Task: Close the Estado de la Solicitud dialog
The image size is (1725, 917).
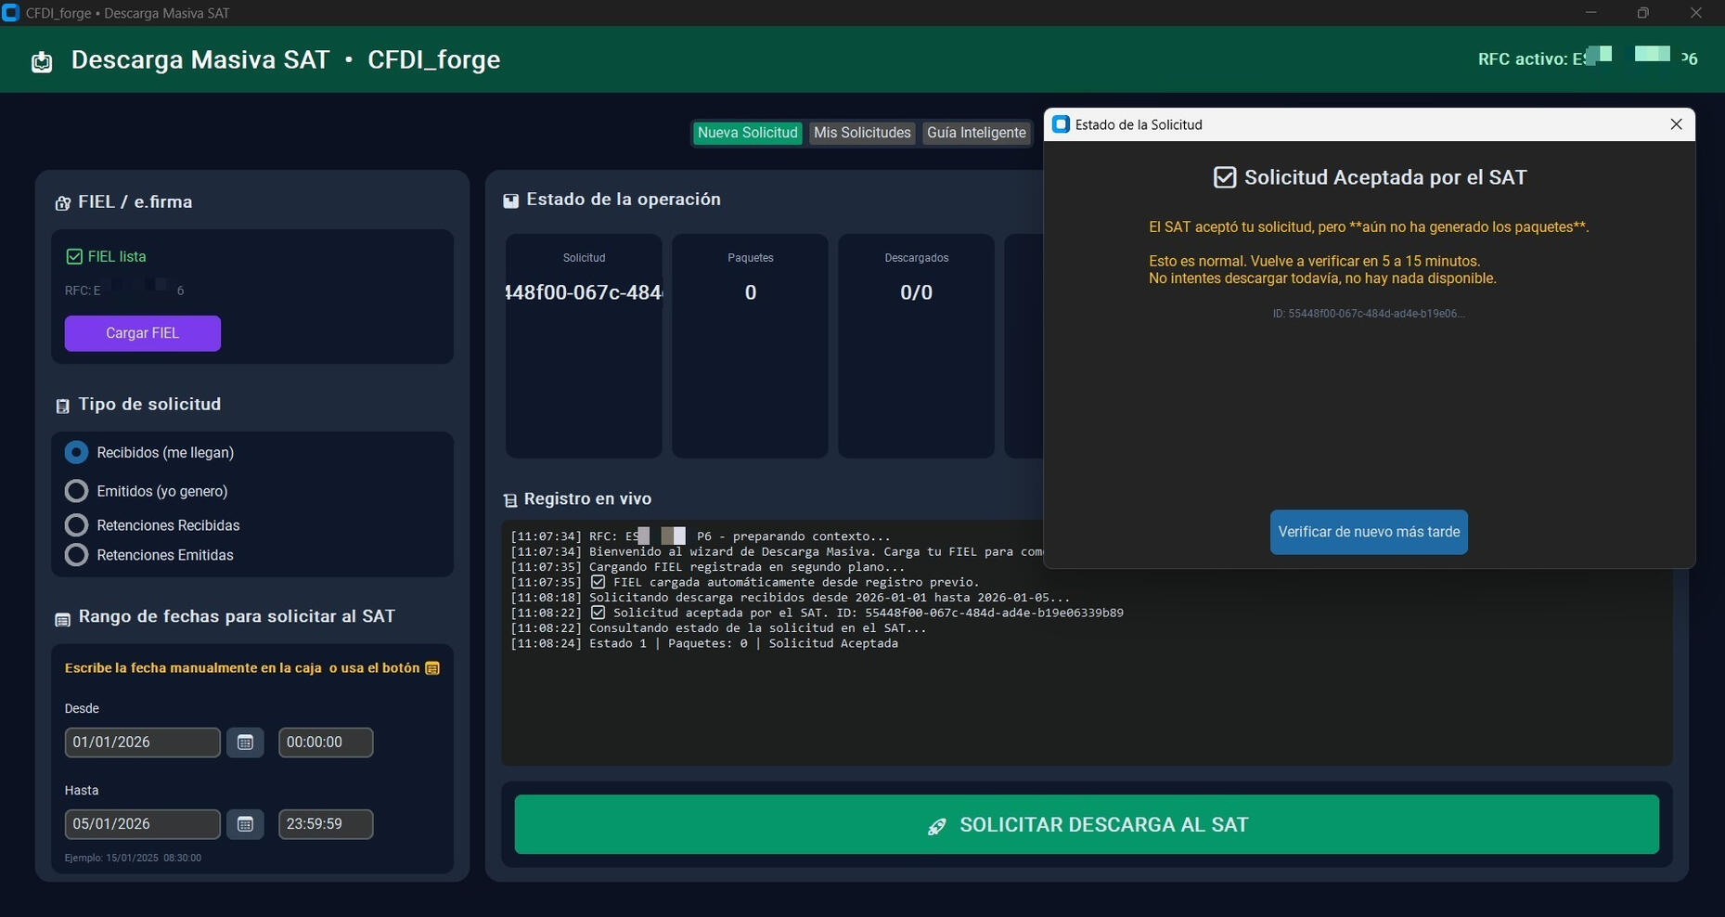Action: click(1676, 124)
